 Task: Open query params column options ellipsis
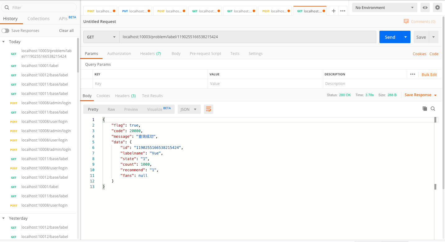pyautogui.click(x=413, y=74)
